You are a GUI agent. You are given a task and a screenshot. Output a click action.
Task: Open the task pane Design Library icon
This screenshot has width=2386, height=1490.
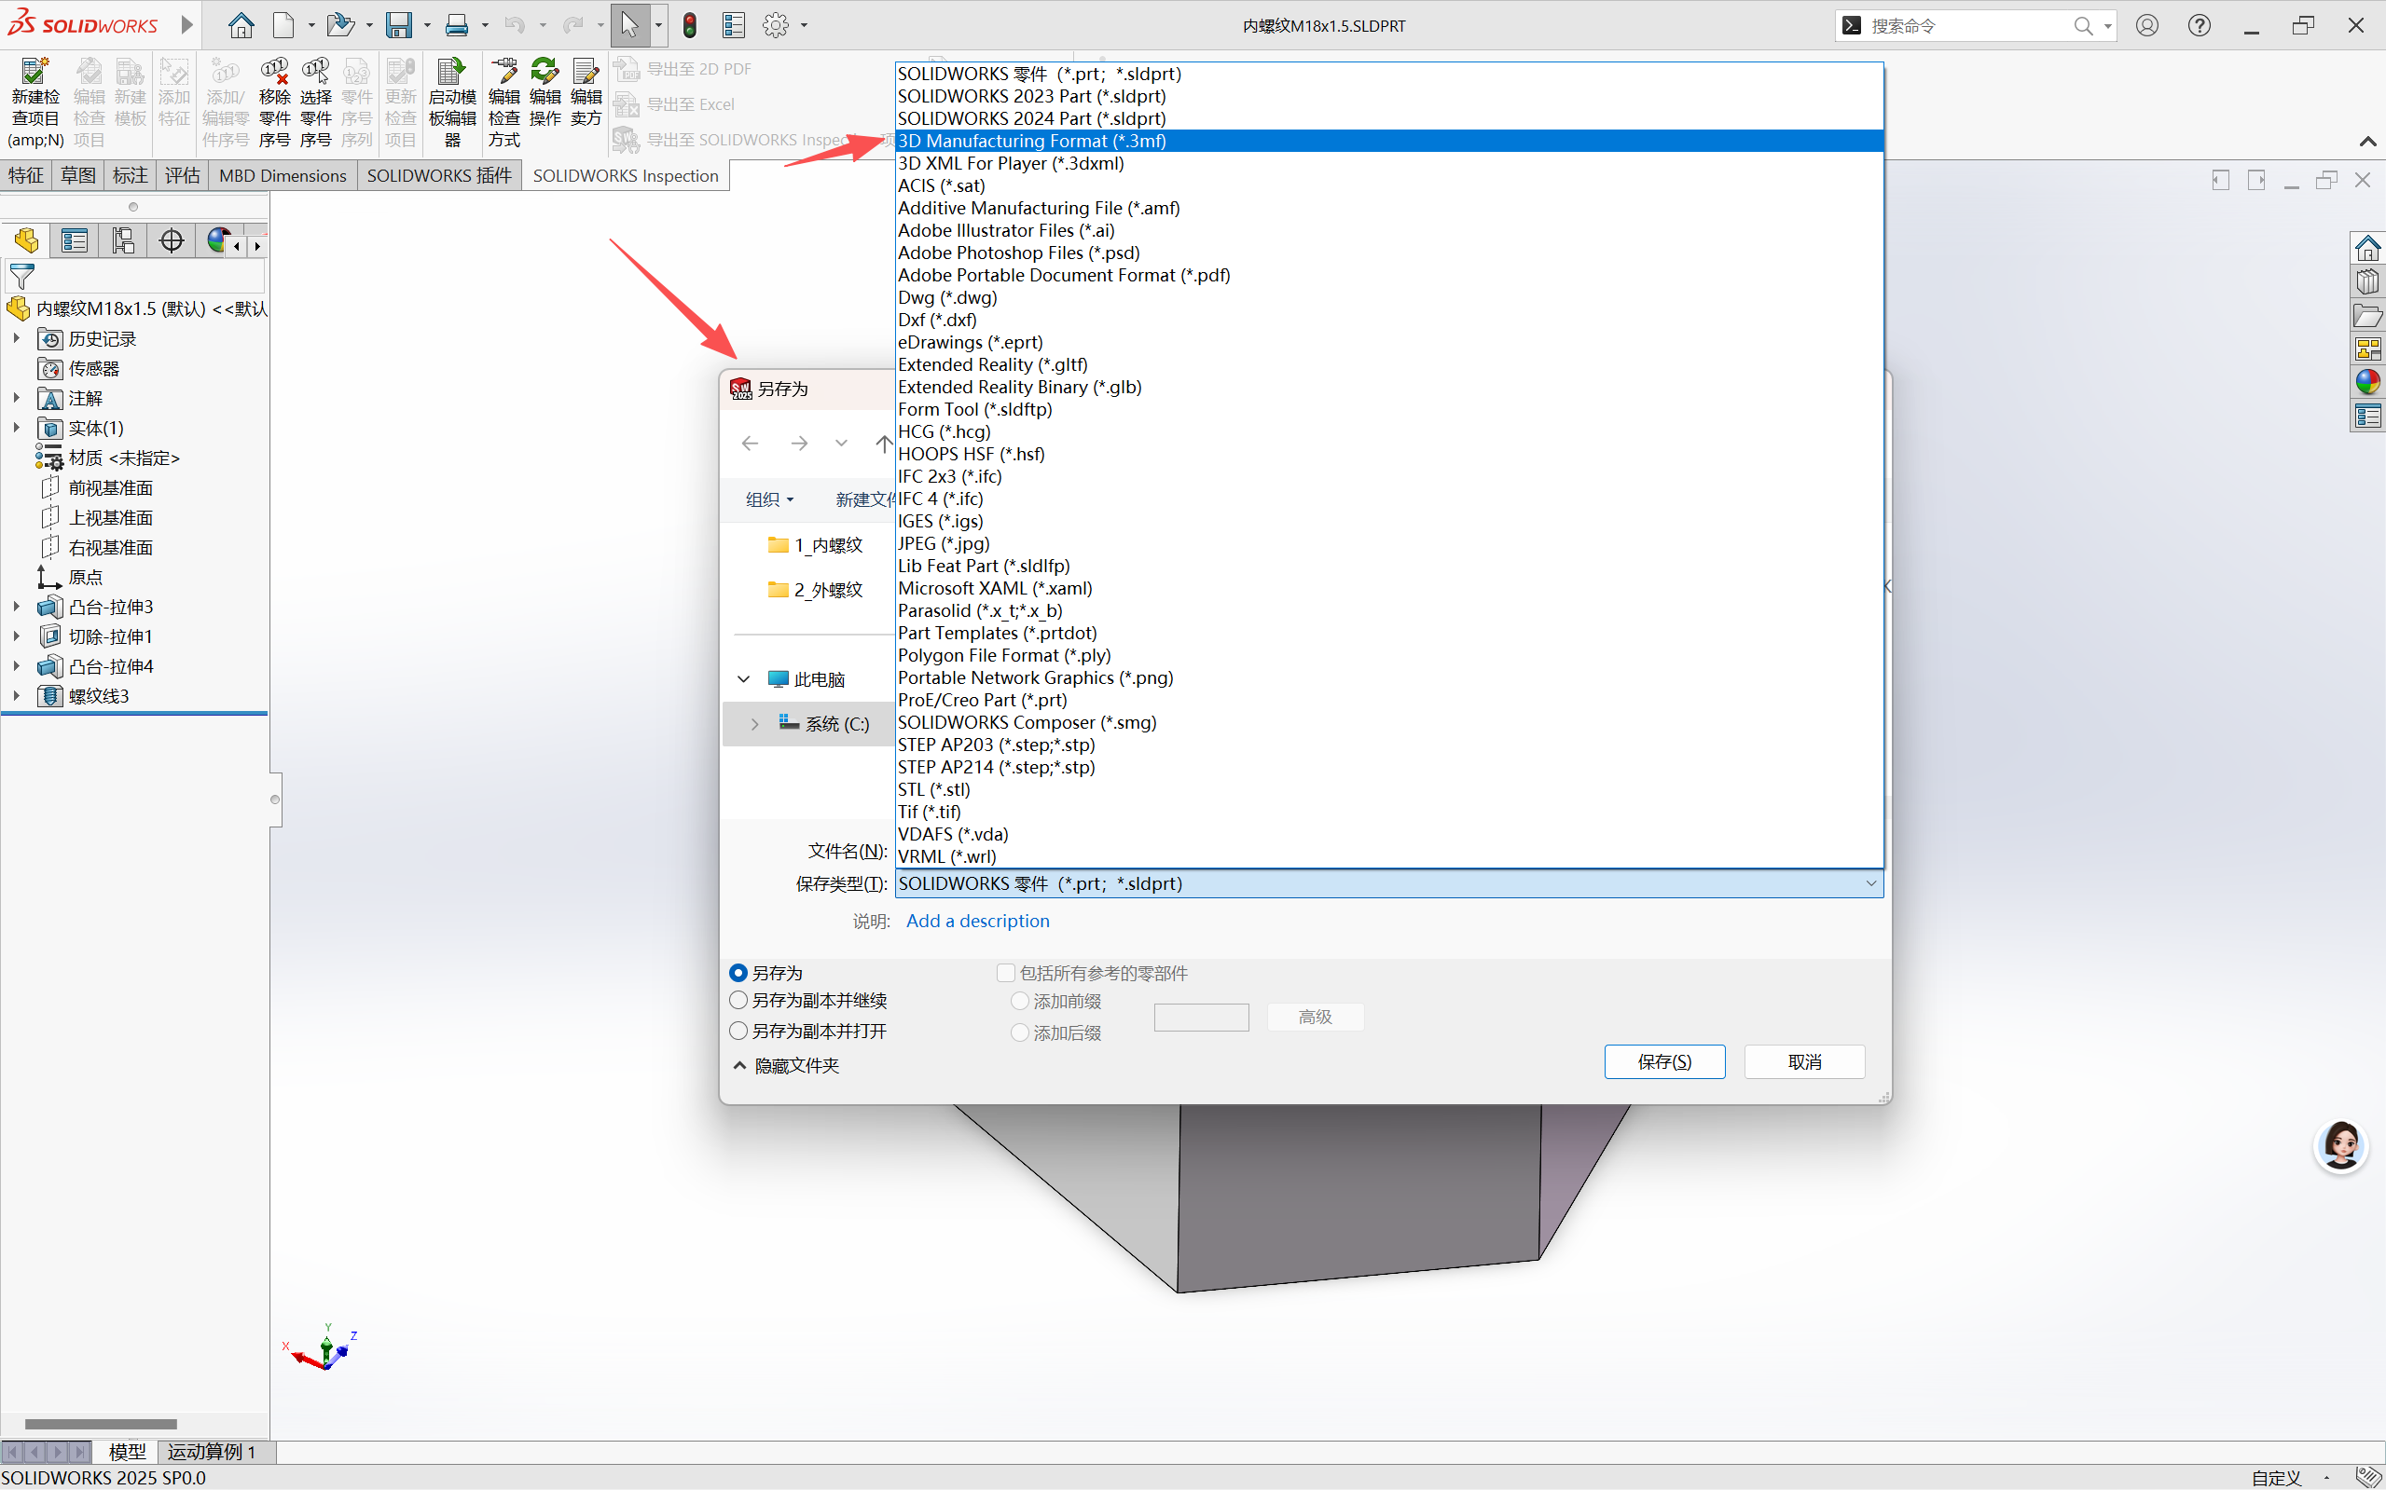pos(2367,281)
